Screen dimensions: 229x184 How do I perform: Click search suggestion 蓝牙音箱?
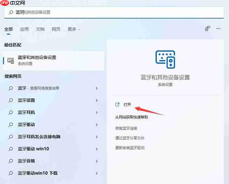26,161
